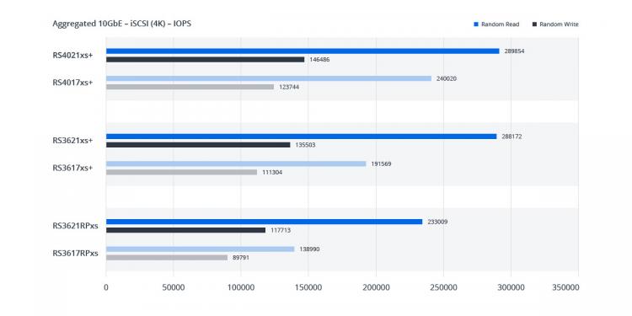Click the RS3621RPxs model label

click(x=75, y=226)
